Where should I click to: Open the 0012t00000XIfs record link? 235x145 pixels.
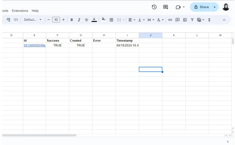(x=35, y=45)
